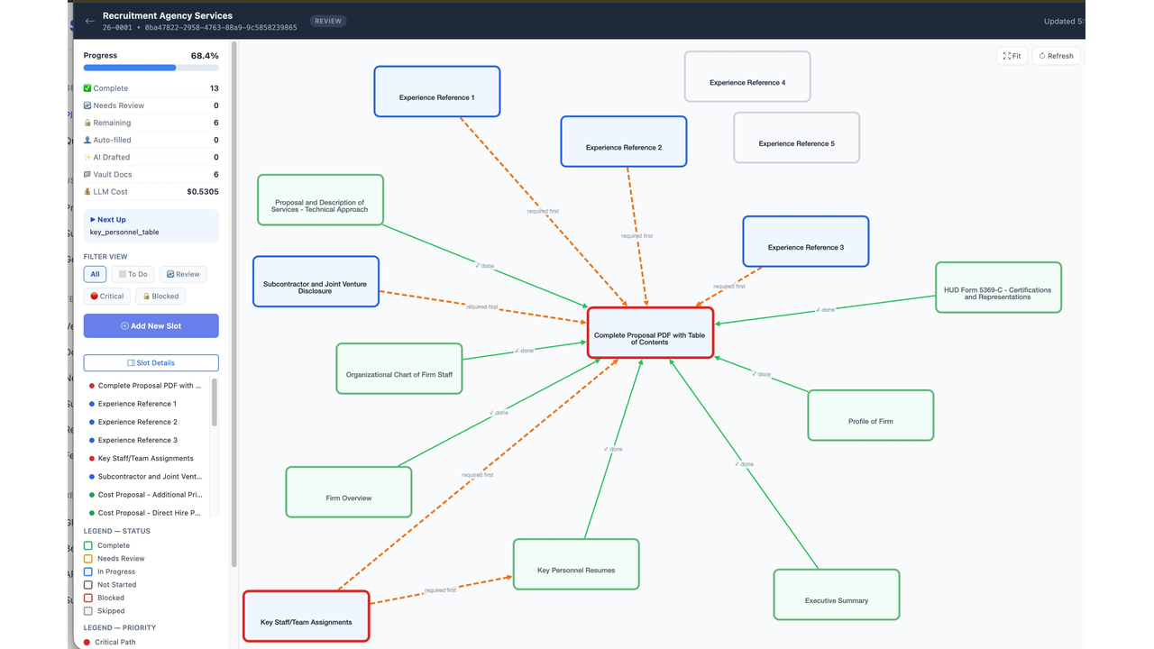
Task: Click the REVIEW status badge
Action: tap(328, 21)
